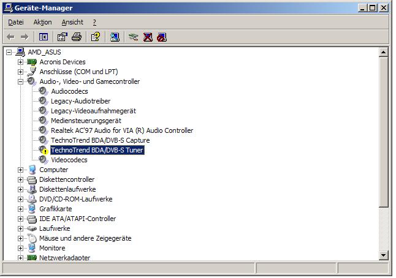The width and height of the screenshot is (396, 278).
Task: Select the Netzwerkadapter label
Action: pyautogui.click(x=64, y=258)
